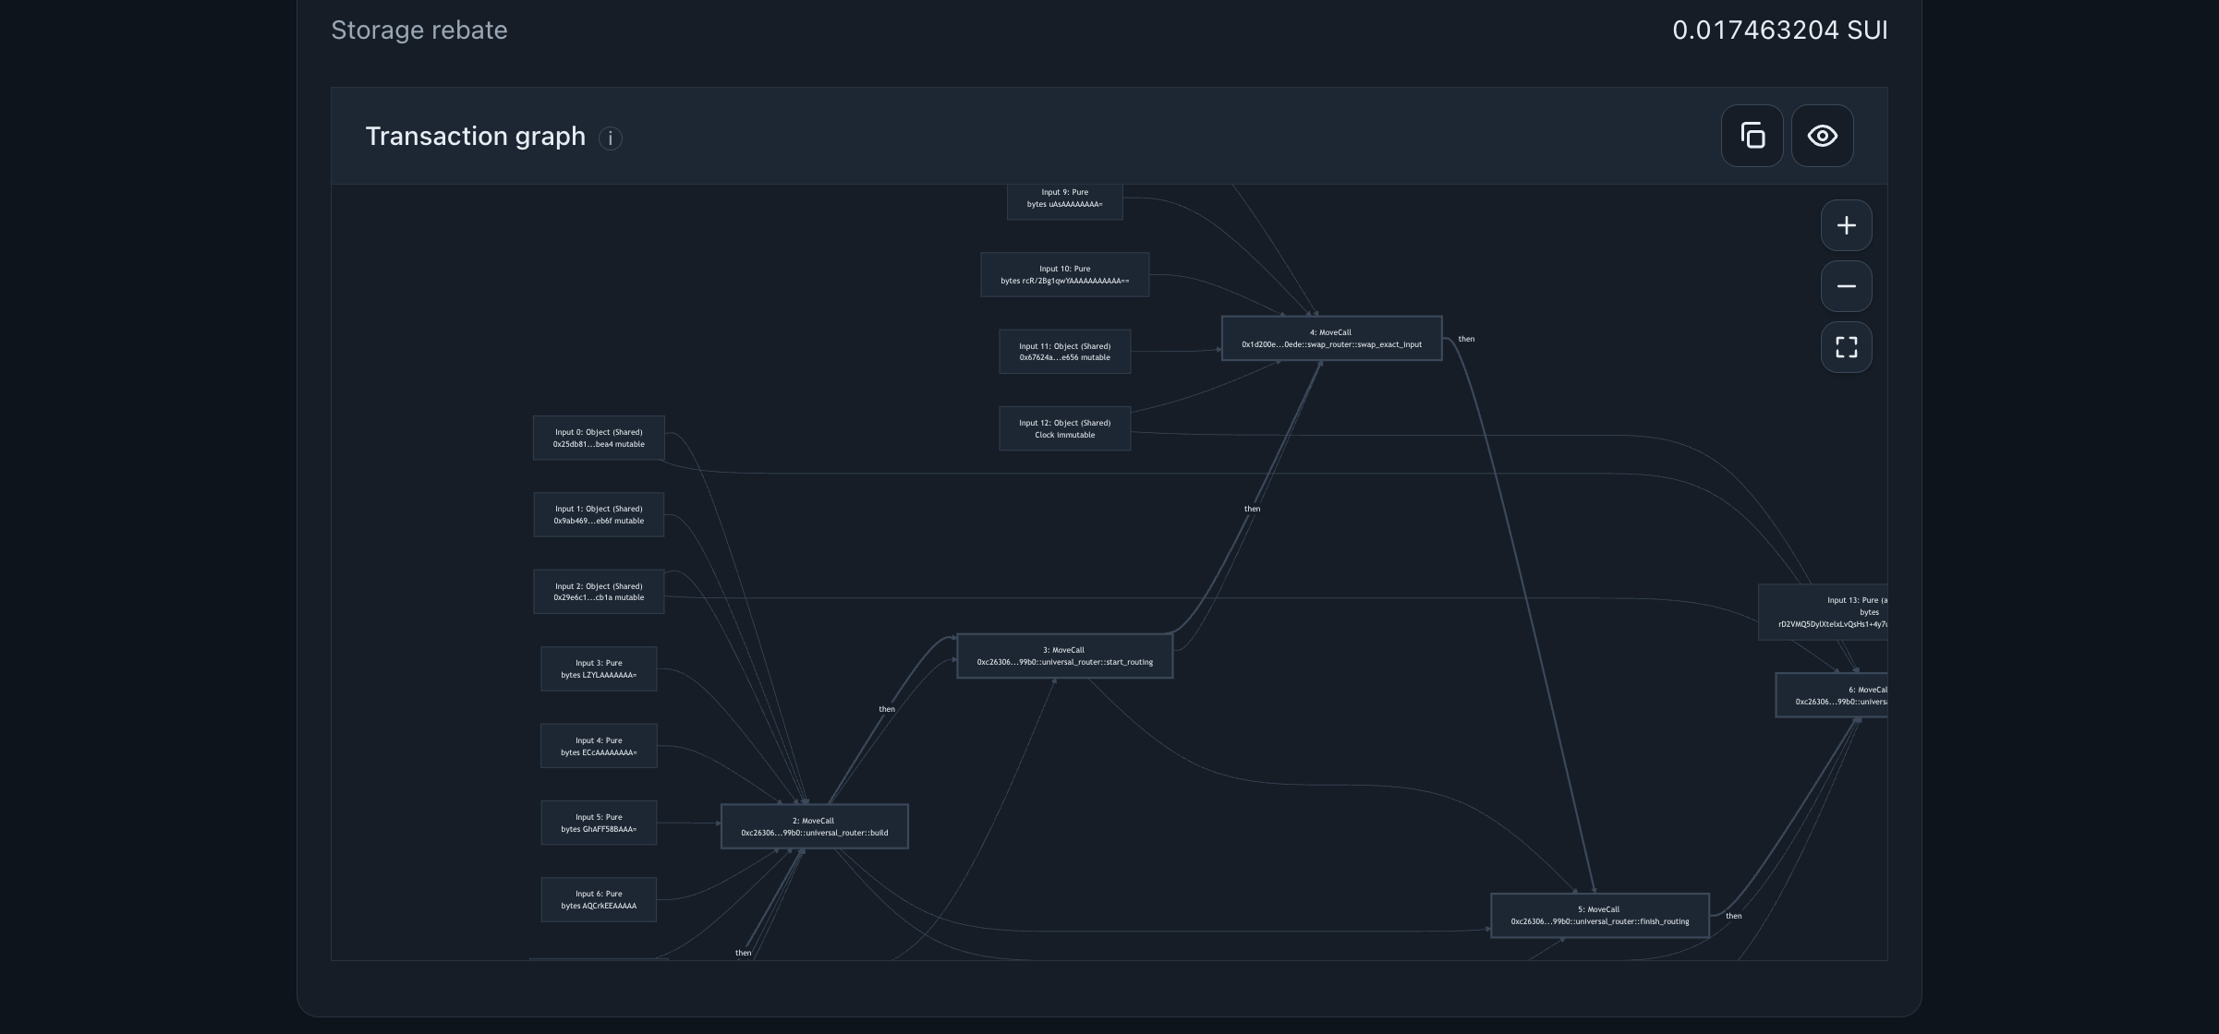The image size is (2219, 1034).
Task: Select MoveCall 3 start_routing node
Action: click(x=1064, y=655)
